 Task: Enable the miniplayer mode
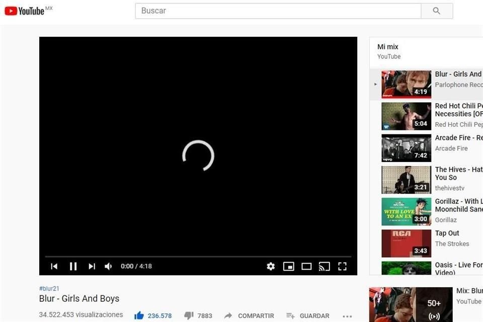(289, 266)
